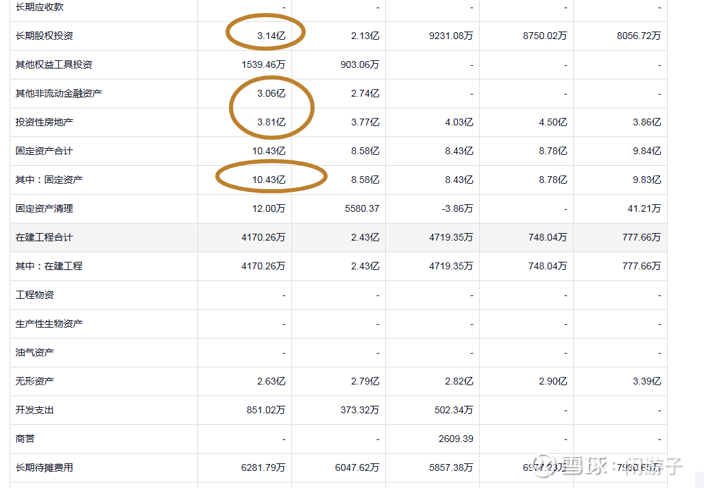
Task: Click the highlighted 在建工程合计 row label
Action: [x=44, y=238]
